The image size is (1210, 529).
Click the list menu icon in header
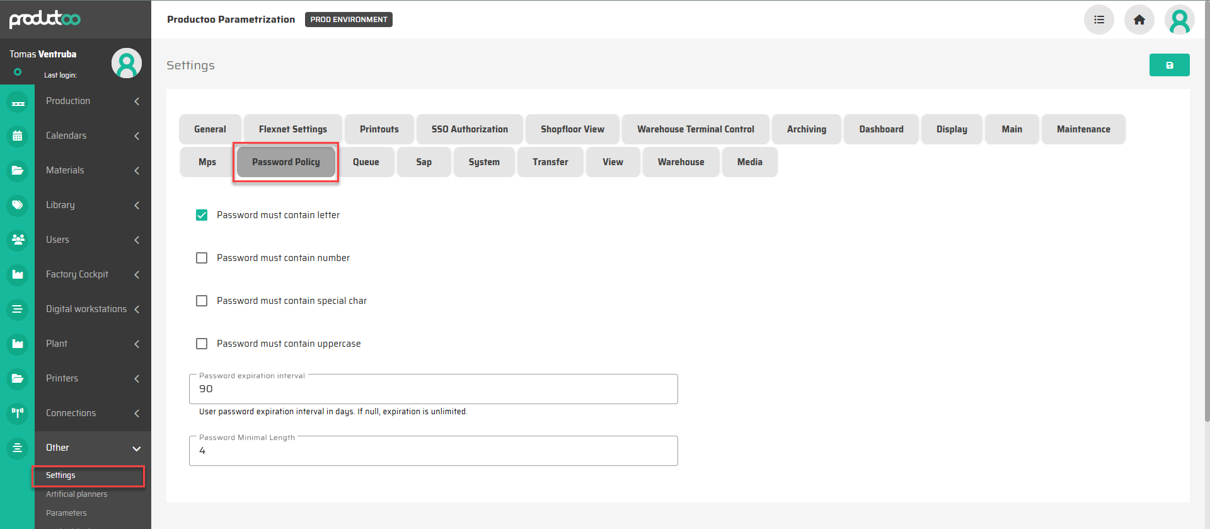1098,20
